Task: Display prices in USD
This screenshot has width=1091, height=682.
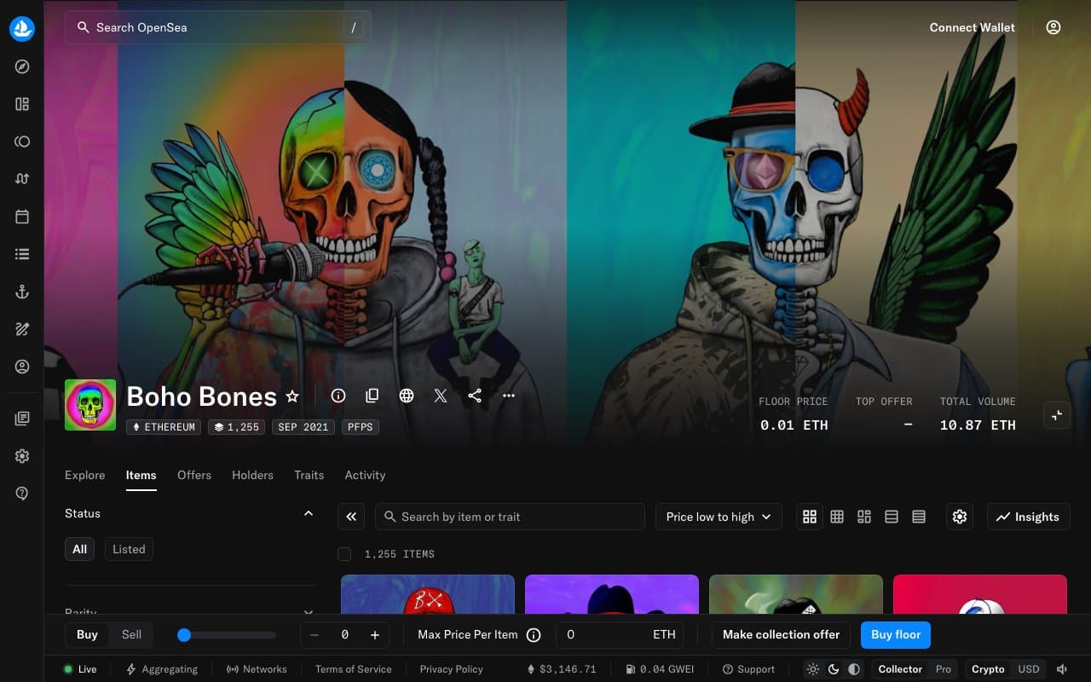Action: [x=1029, y=669]
